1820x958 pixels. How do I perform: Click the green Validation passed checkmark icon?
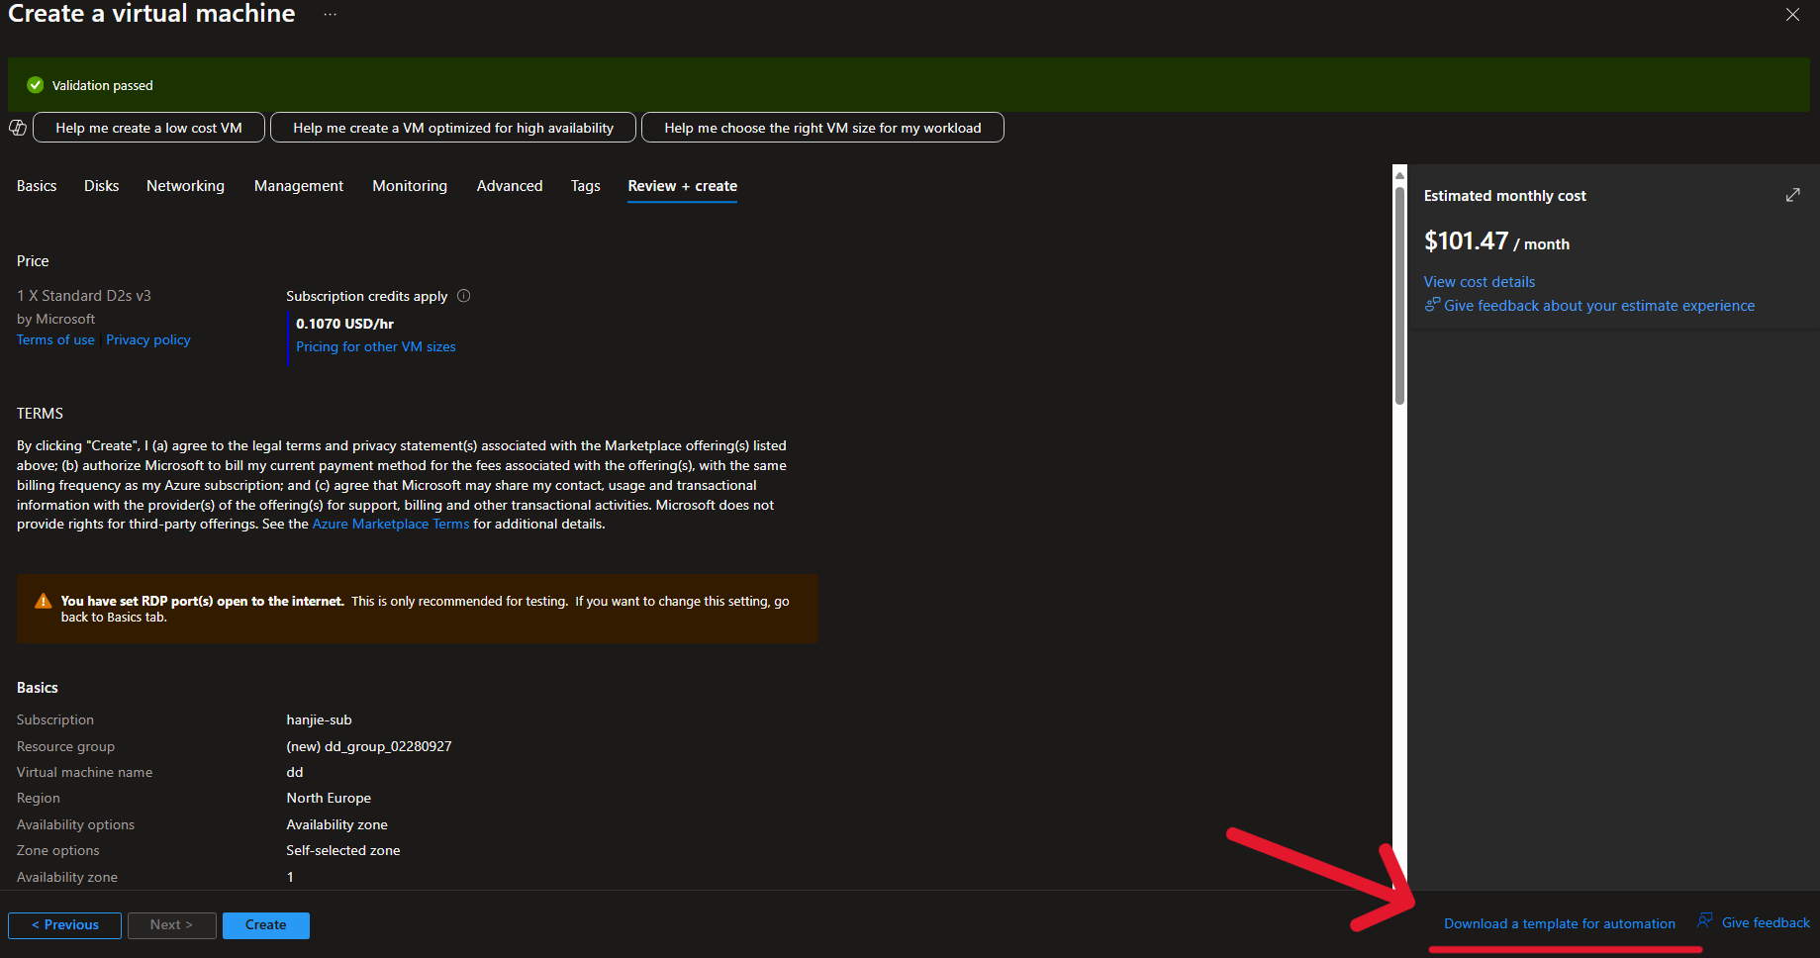(x=36, y=85)
